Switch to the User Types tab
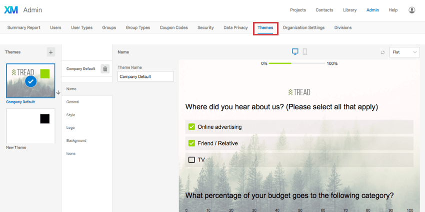The width and height of the screenshot is (425, 212). [x=81, y=27]
